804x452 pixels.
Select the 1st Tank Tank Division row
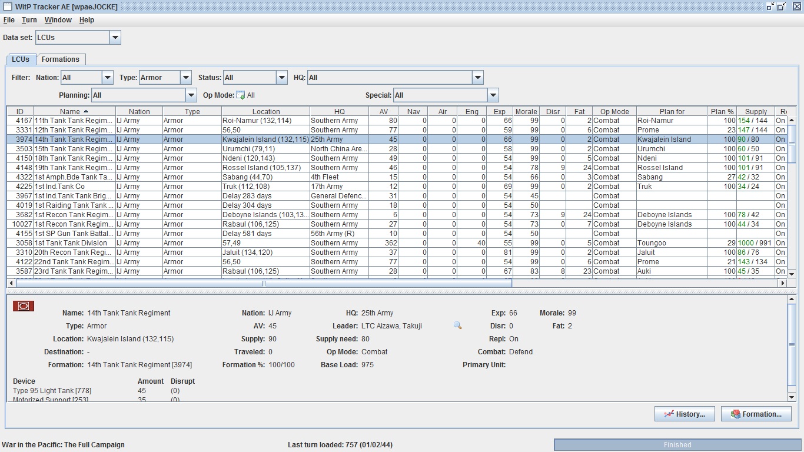(x=397, y=243)
